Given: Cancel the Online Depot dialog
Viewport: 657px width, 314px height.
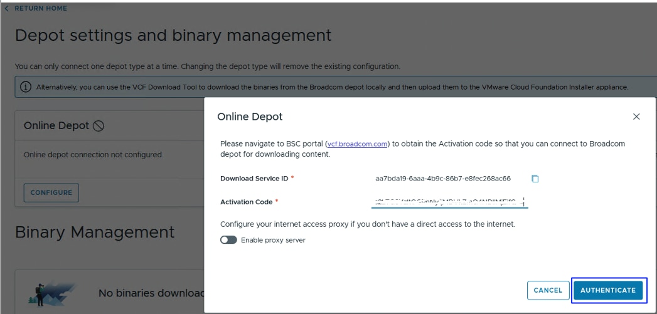Looking at the screenshot, I should point(548,290).
